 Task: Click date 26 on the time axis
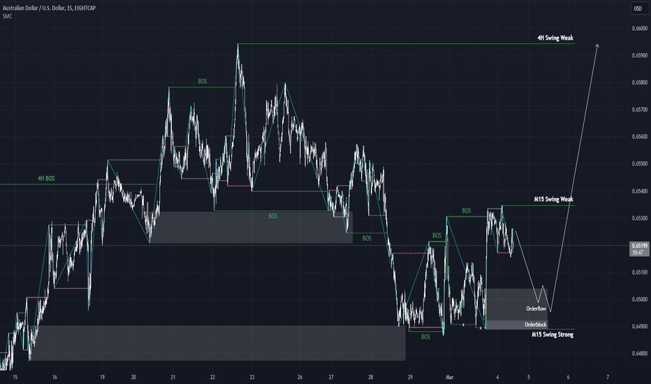tap(300, 377)
